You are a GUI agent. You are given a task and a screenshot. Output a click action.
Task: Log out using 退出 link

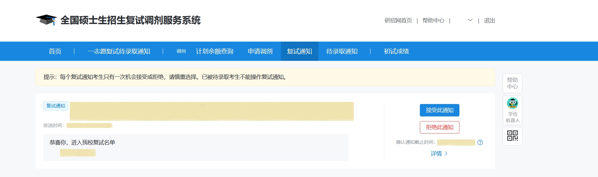(x=489, y=20)
